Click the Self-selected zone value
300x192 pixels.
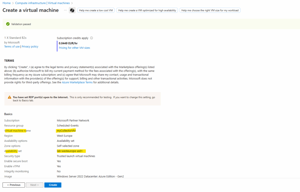68,146
